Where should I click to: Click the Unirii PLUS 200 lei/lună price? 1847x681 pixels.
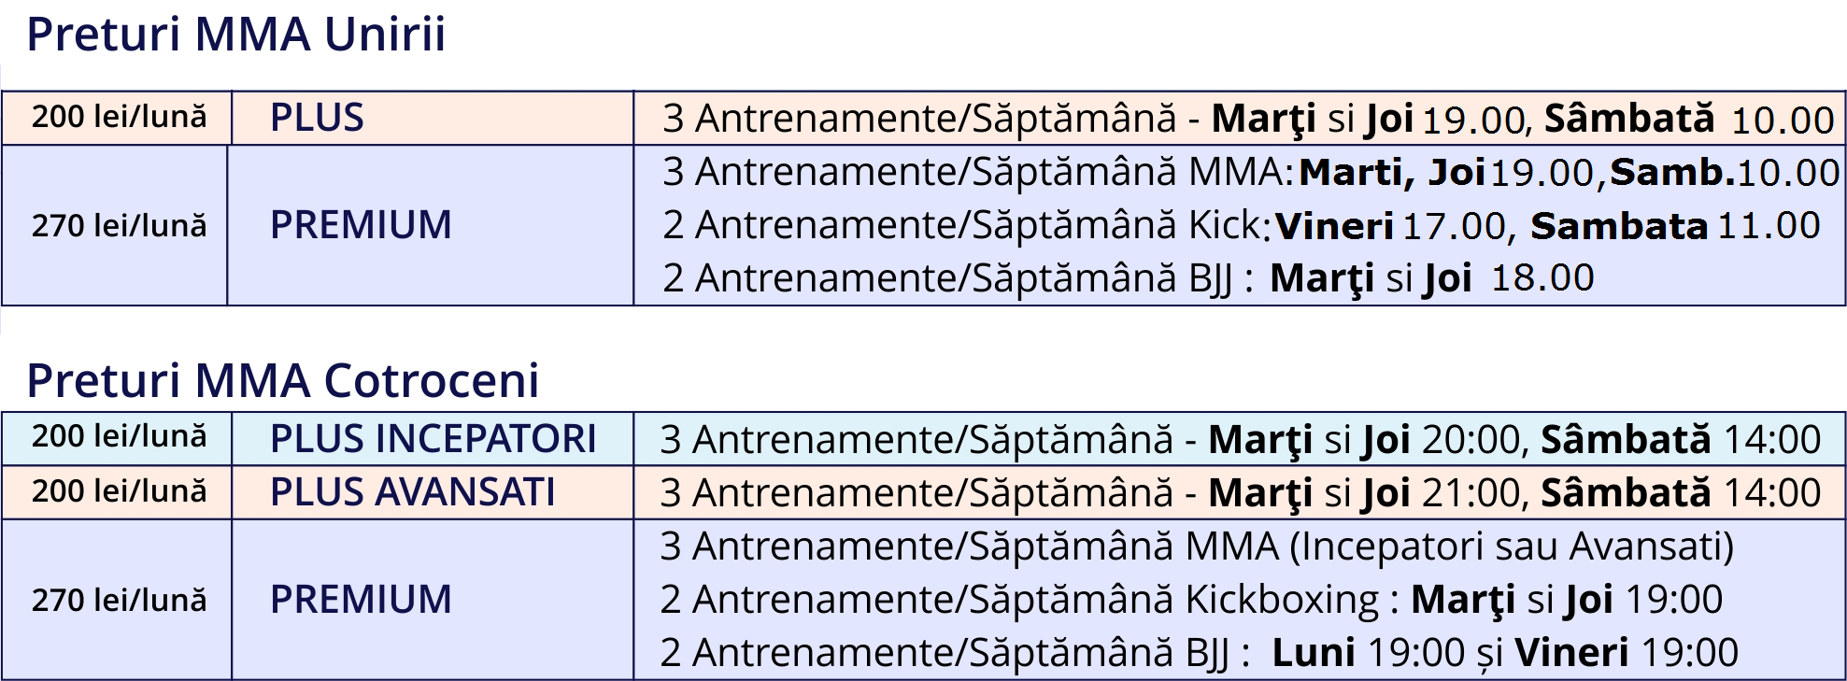pyautogui.click(x=119, y=117)
